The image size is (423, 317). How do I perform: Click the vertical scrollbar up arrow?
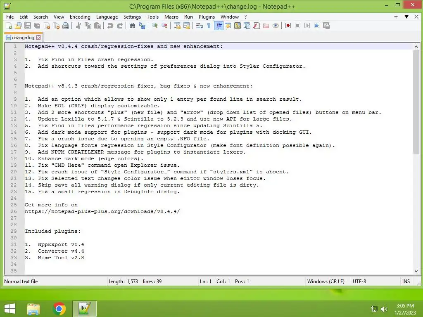click(416, 47)
